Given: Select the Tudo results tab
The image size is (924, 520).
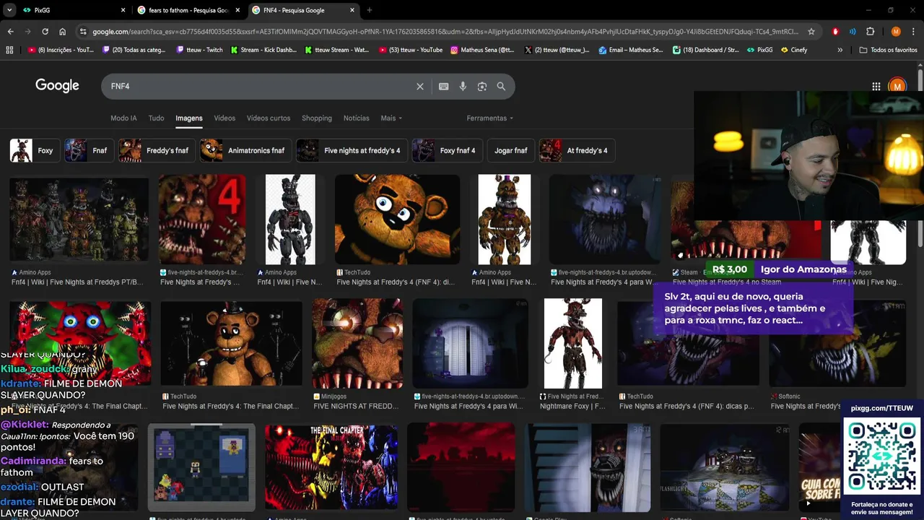Looking at the screenshot, I should tap(156, 118).
